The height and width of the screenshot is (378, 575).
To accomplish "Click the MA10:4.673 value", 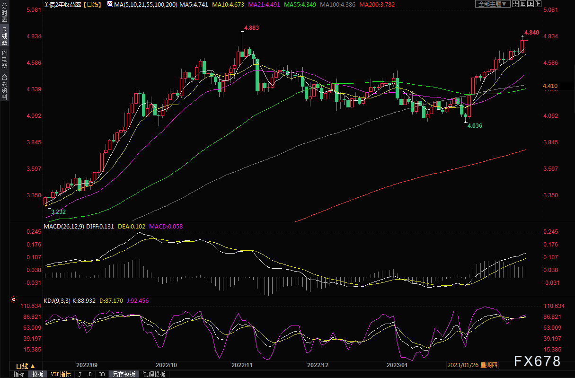I will click(228, 4).
